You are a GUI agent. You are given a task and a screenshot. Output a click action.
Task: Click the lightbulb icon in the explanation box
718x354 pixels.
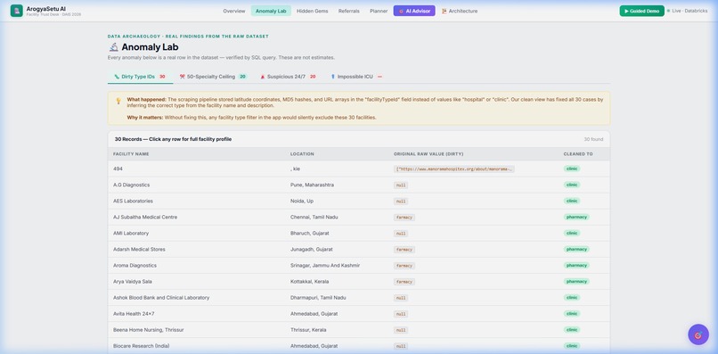pyautogui.click(x=118, y=100)
